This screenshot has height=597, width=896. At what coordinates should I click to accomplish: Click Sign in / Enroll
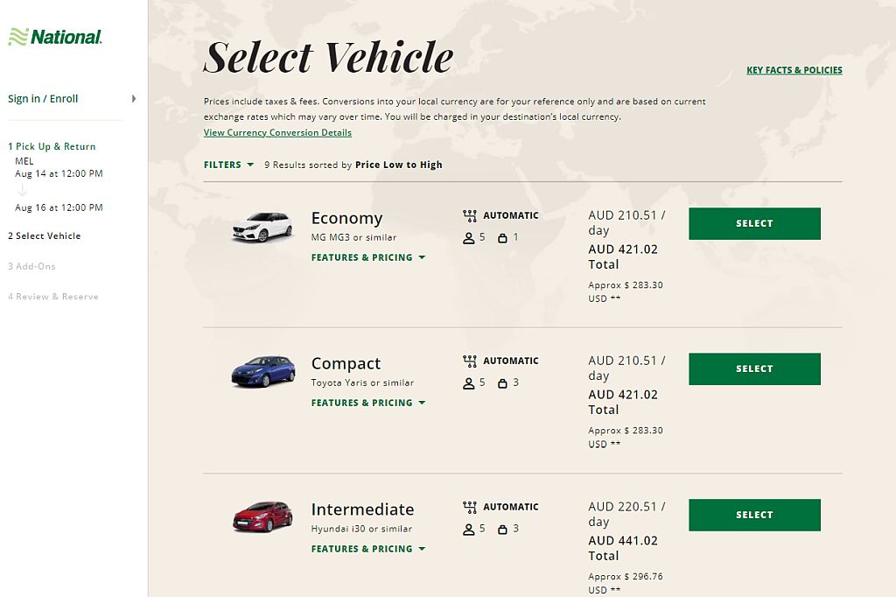[43, 99]
